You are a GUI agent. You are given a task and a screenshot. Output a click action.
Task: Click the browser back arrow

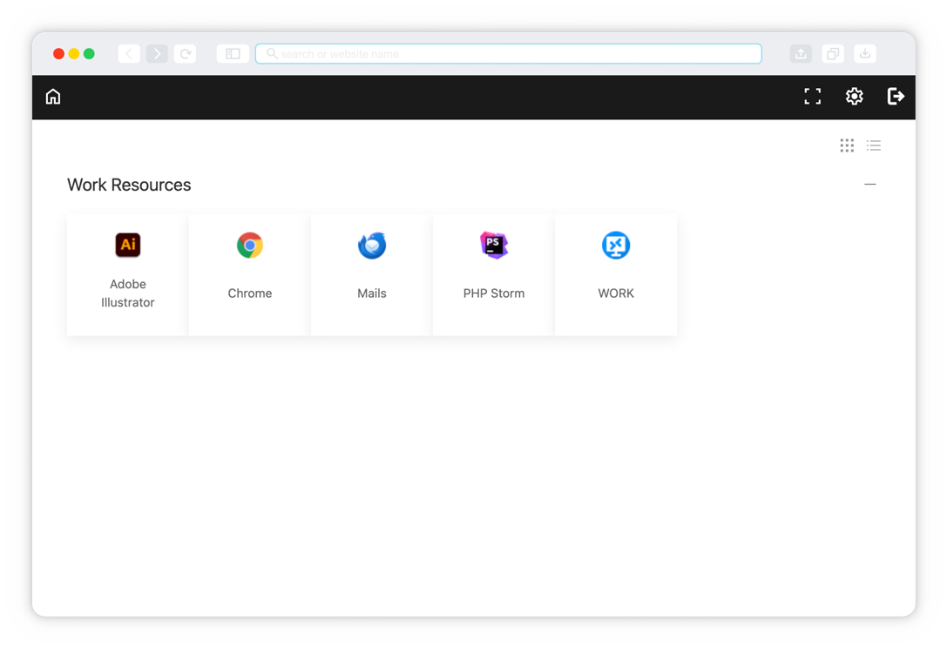tap(129, 54)
